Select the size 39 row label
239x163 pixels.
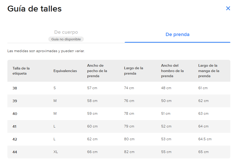point(15,101)
